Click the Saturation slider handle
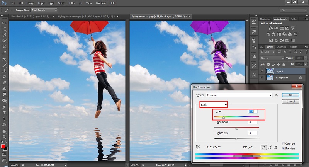This screenshot has width=309, height=167. (237, 128)
